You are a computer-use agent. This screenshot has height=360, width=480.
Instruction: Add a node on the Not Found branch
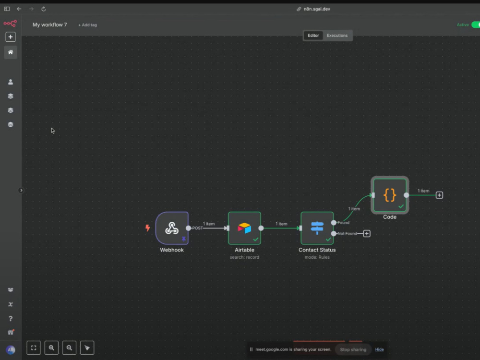pyautogui.click(x=367, y=234)
